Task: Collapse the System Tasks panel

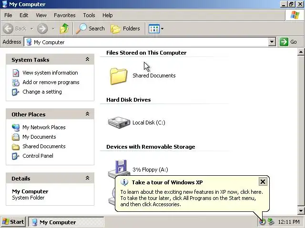Action: 87,59
